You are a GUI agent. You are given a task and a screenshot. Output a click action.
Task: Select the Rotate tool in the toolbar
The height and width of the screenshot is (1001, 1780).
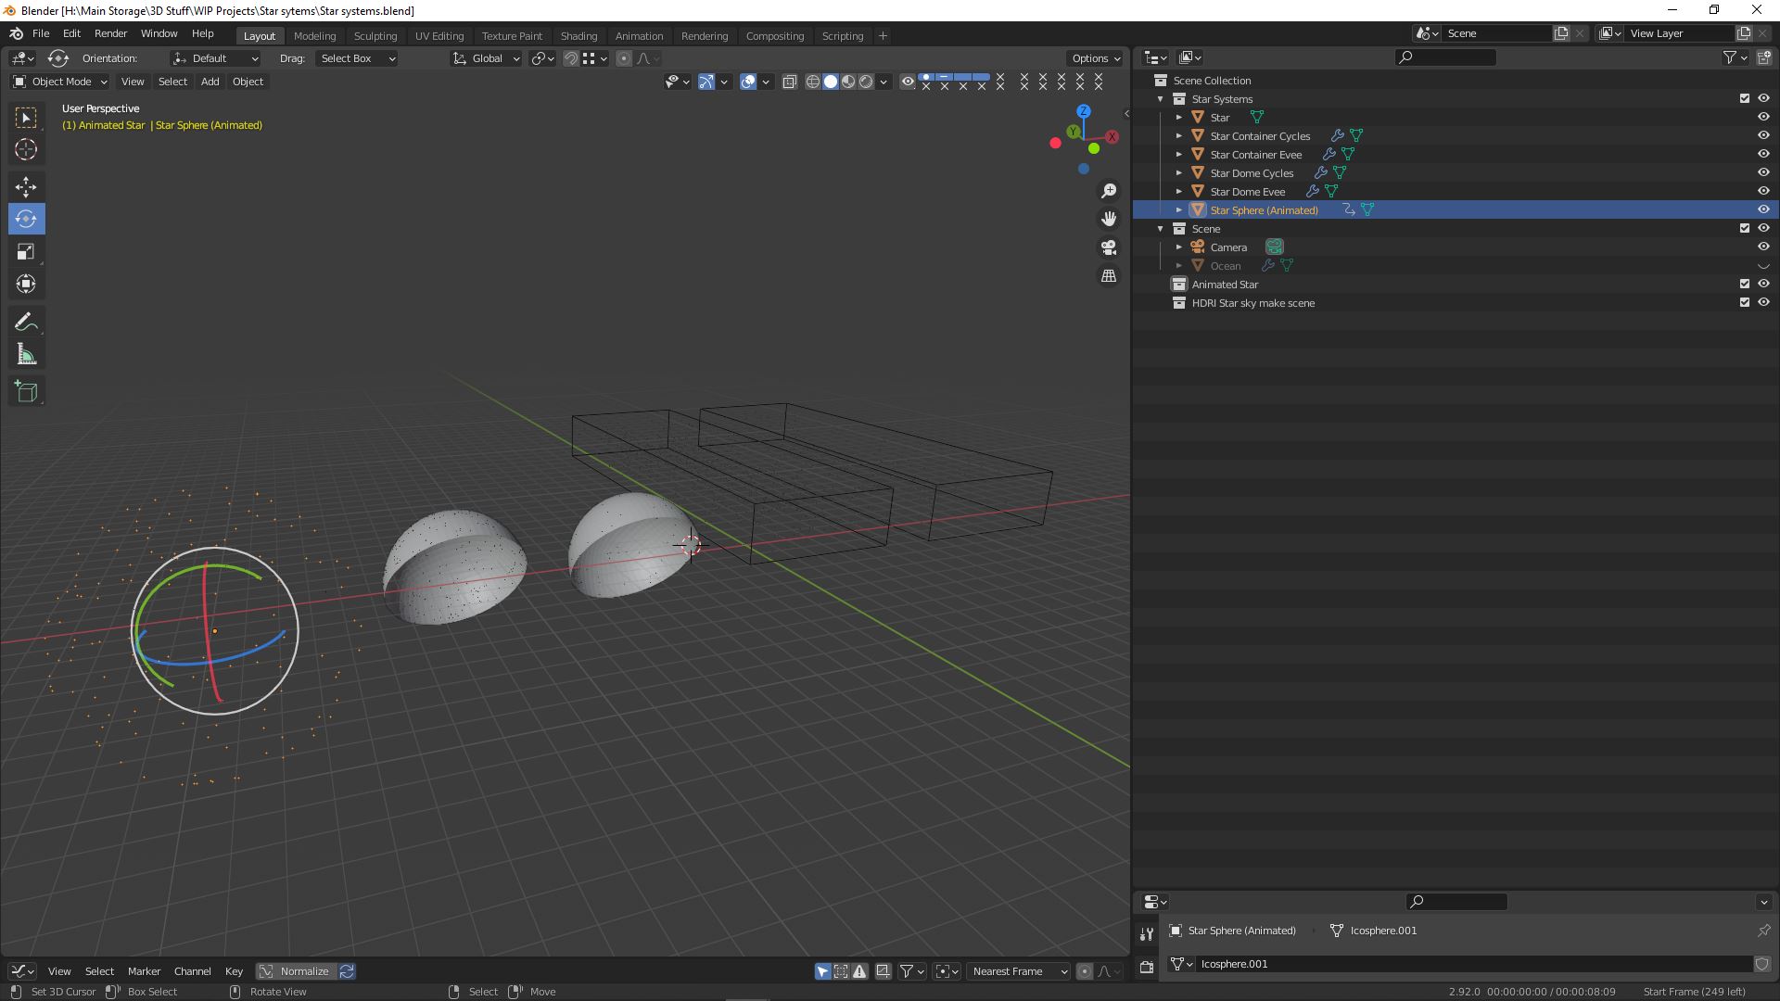coord(26,220)
